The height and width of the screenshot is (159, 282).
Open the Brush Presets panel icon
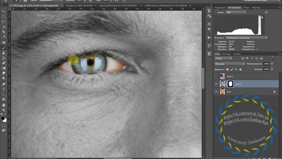tap(209, 16)
